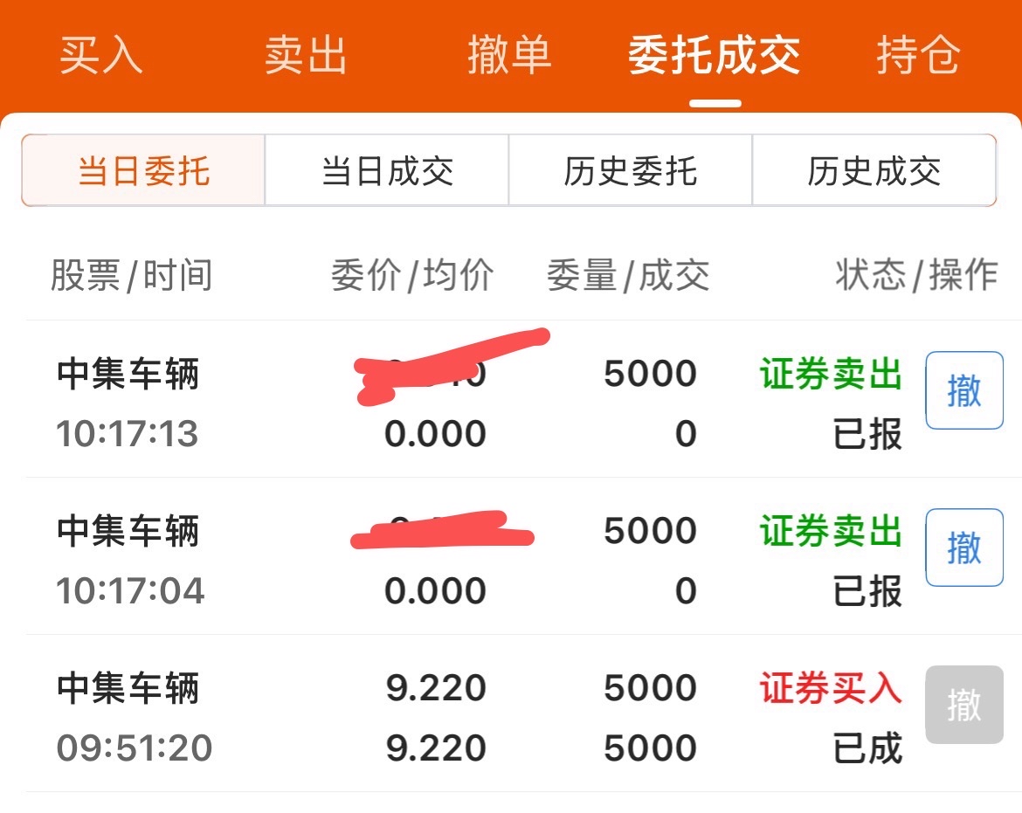1022x813 pixels.
Task: Switch to the 撤单 tab
Action: coord(509,55)
